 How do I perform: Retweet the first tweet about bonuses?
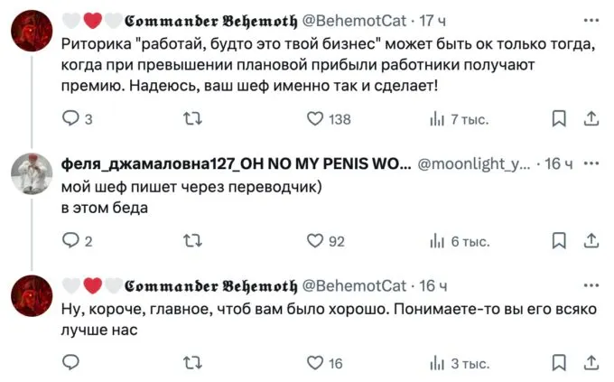click(x=191, y=118)
